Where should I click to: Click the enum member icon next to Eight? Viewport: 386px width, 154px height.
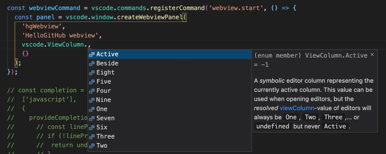(92, 73)
